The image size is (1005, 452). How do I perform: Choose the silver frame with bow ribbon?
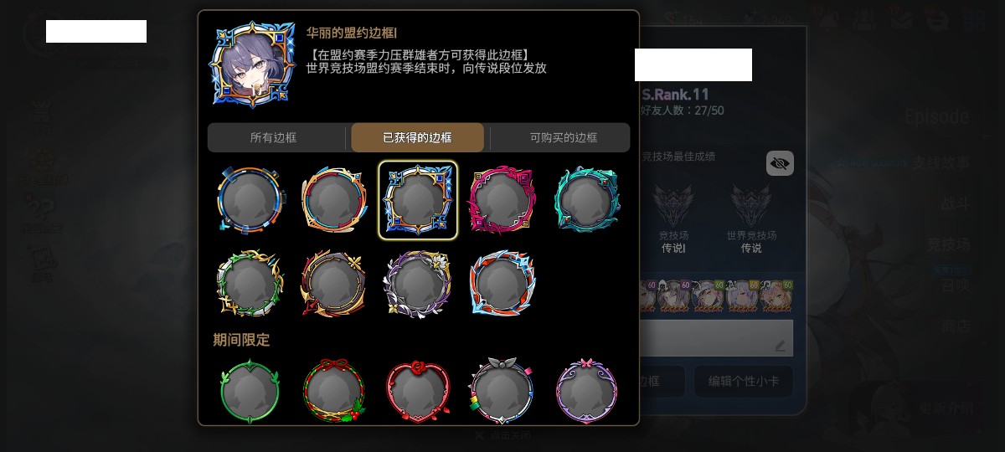point(502,391)
